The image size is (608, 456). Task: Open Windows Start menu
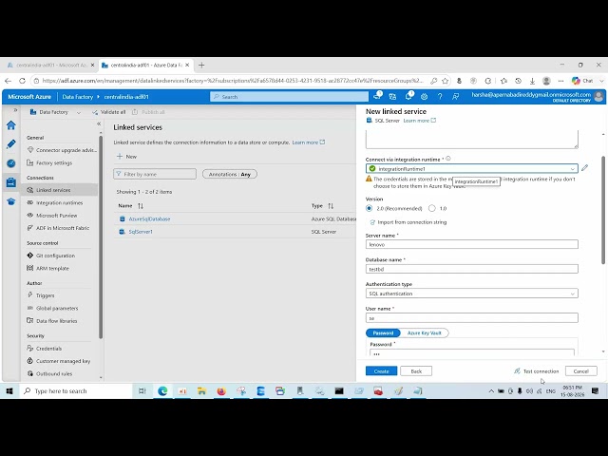pyautogui.click(x=9, y=390)
